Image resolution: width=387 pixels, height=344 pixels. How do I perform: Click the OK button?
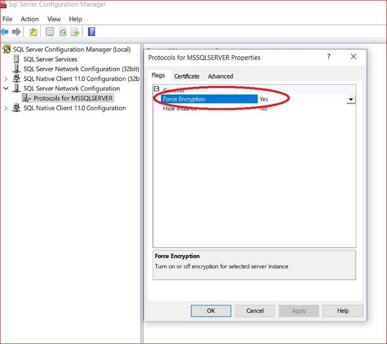pyautogui.click(x=211, y=311)
